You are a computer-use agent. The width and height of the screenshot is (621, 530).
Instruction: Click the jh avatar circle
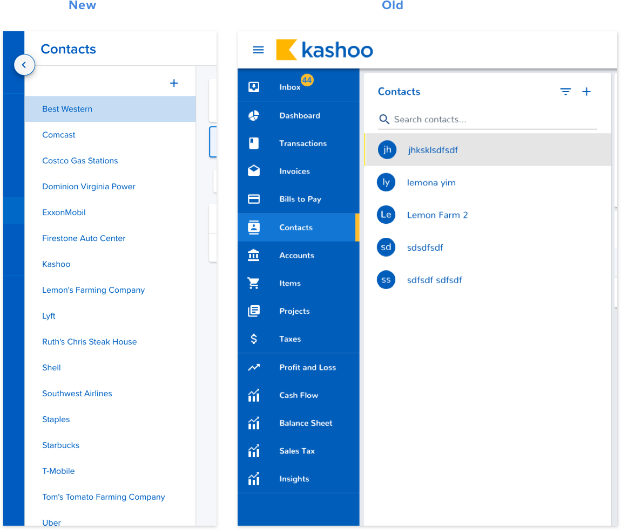pos(387,149)
